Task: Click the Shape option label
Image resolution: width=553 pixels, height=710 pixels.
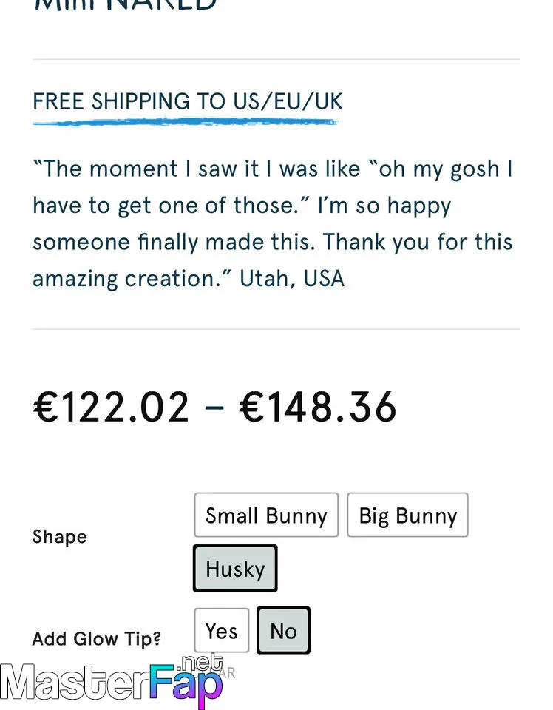Action: click(x=59, y=537)
